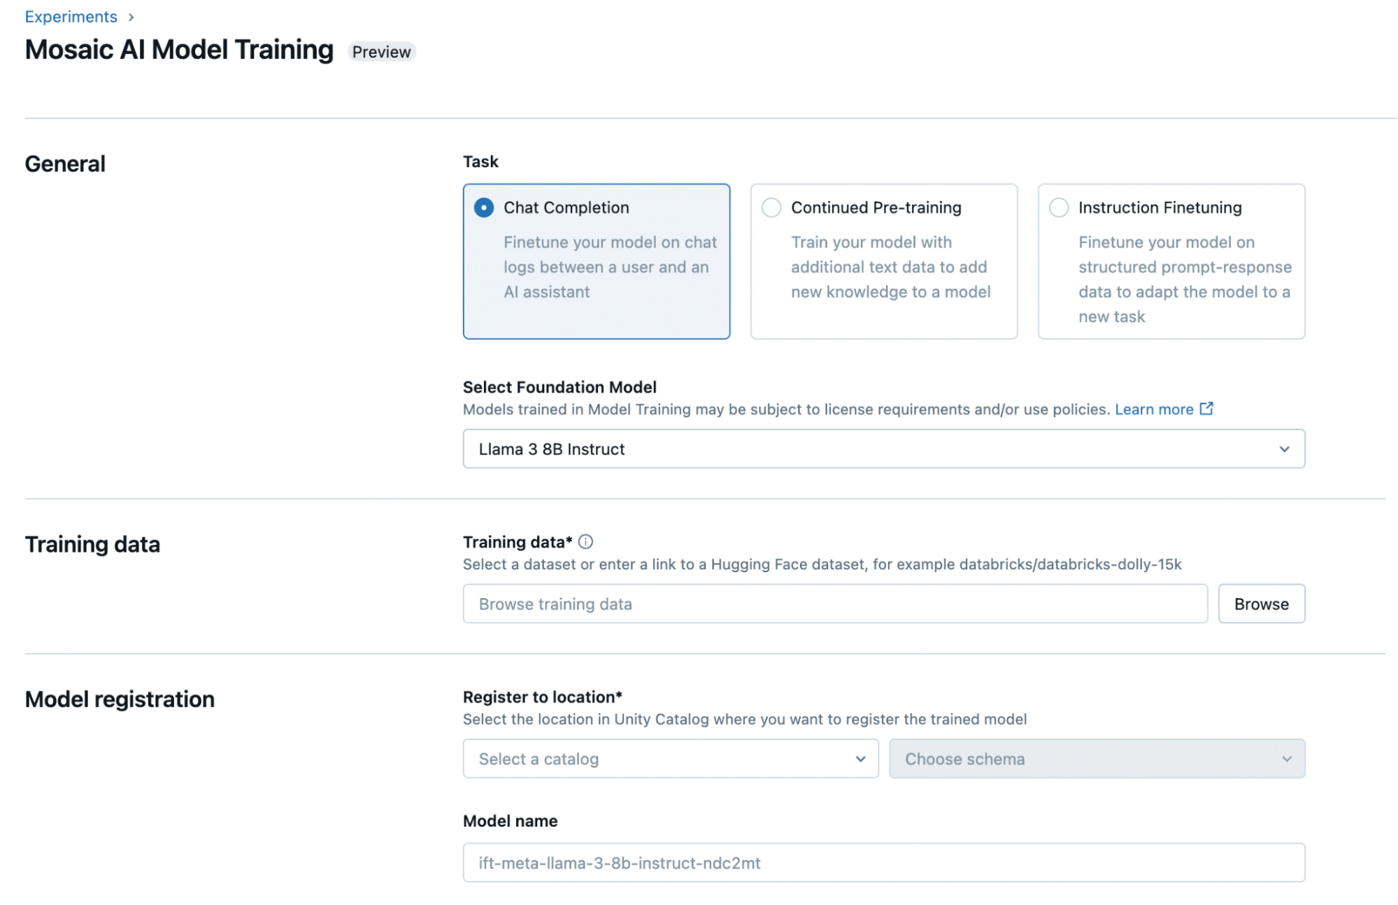This screenshot has height=905, width=1398.
Task: Open the Select a catalog dropdown
Action: (x=670, y=758)
